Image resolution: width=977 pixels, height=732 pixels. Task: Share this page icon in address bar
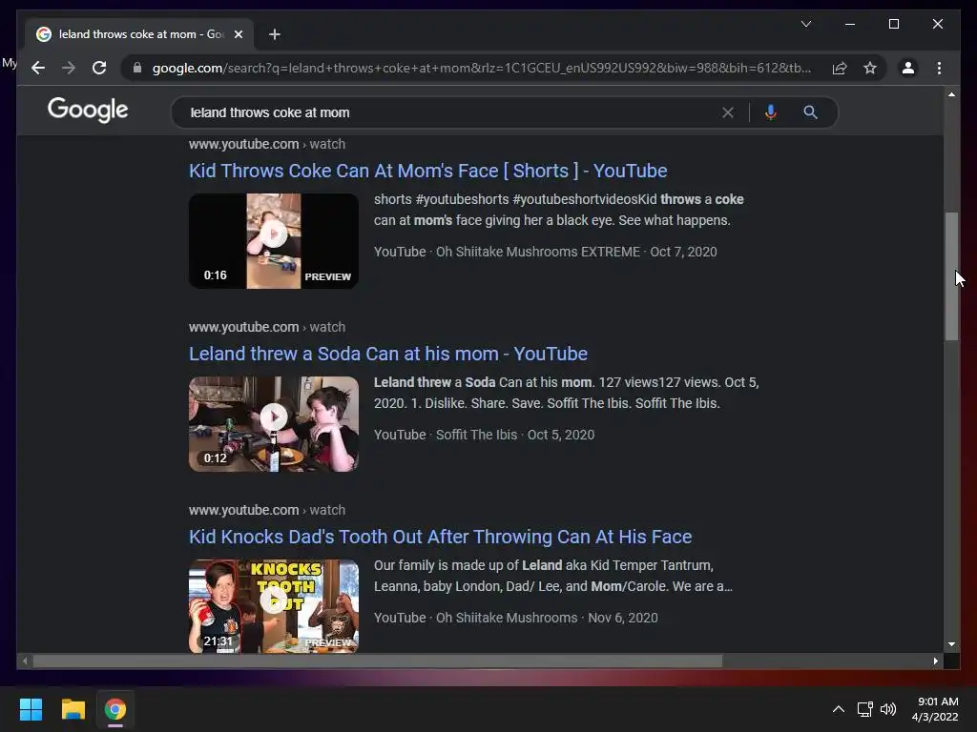coord(840,68)
